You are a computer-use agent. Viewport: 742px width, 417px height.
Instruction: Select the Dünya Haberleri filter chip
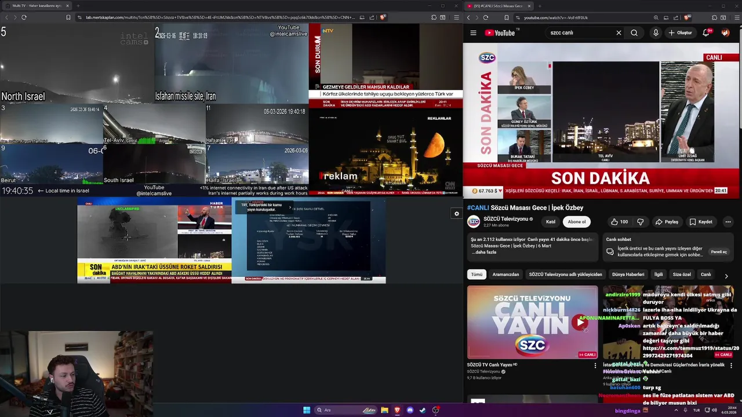click(628, 275)
